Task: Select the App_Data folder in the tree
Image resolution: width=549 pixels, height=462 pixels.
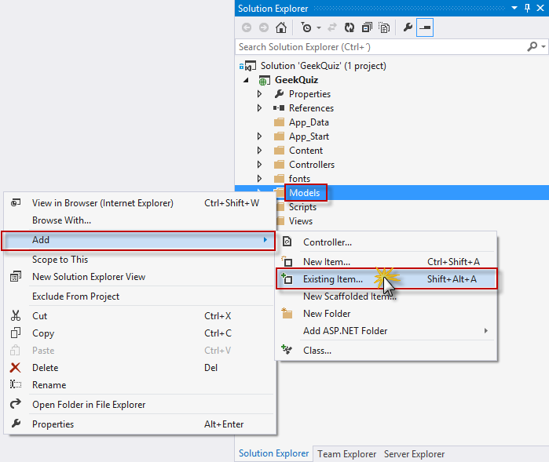Action: coord(308,122)
